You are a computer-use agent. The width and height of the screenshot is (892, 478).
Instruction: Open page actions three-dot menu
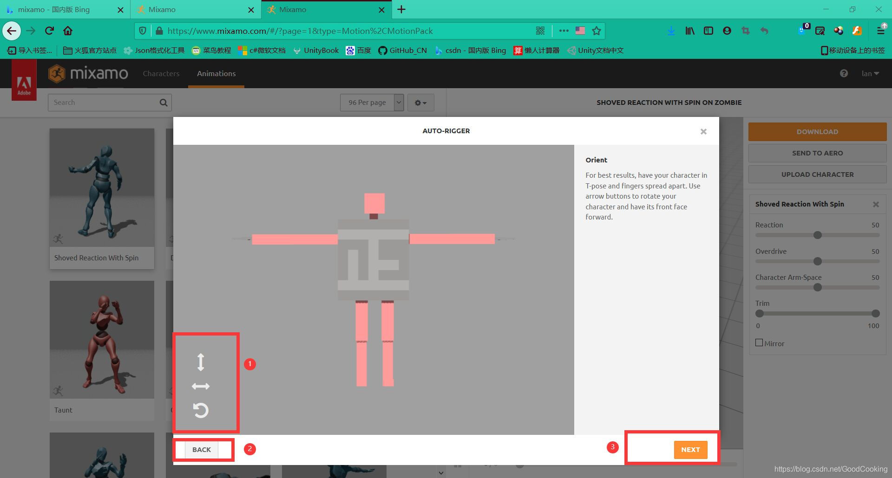pyautogui.click(x=564, y=31)
